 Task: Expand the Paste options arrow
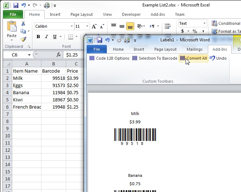(x=12, y=40)
